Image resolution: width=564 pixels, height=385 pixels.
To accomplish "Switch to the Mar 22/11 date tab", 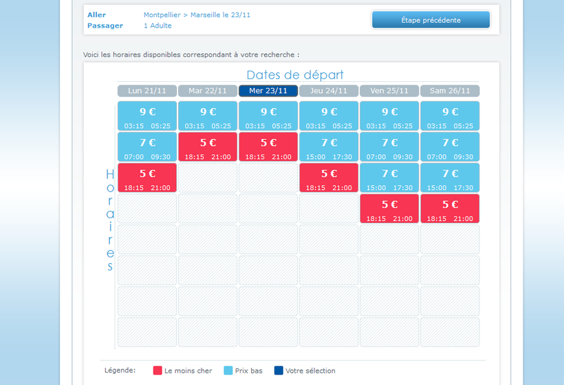I will tap(208, 91).
